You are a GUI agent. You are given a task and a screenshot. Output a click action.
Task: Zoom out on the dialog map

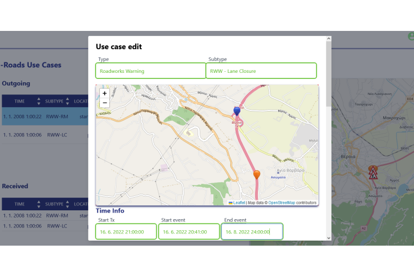(104, 103)
